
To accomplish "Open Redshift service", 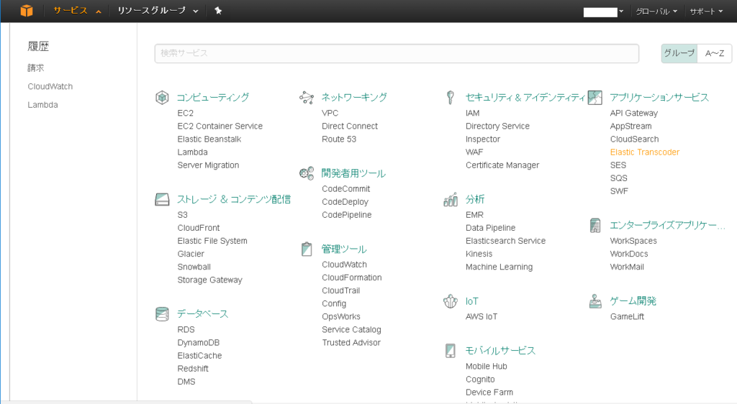I will click(x=193, y=369).
